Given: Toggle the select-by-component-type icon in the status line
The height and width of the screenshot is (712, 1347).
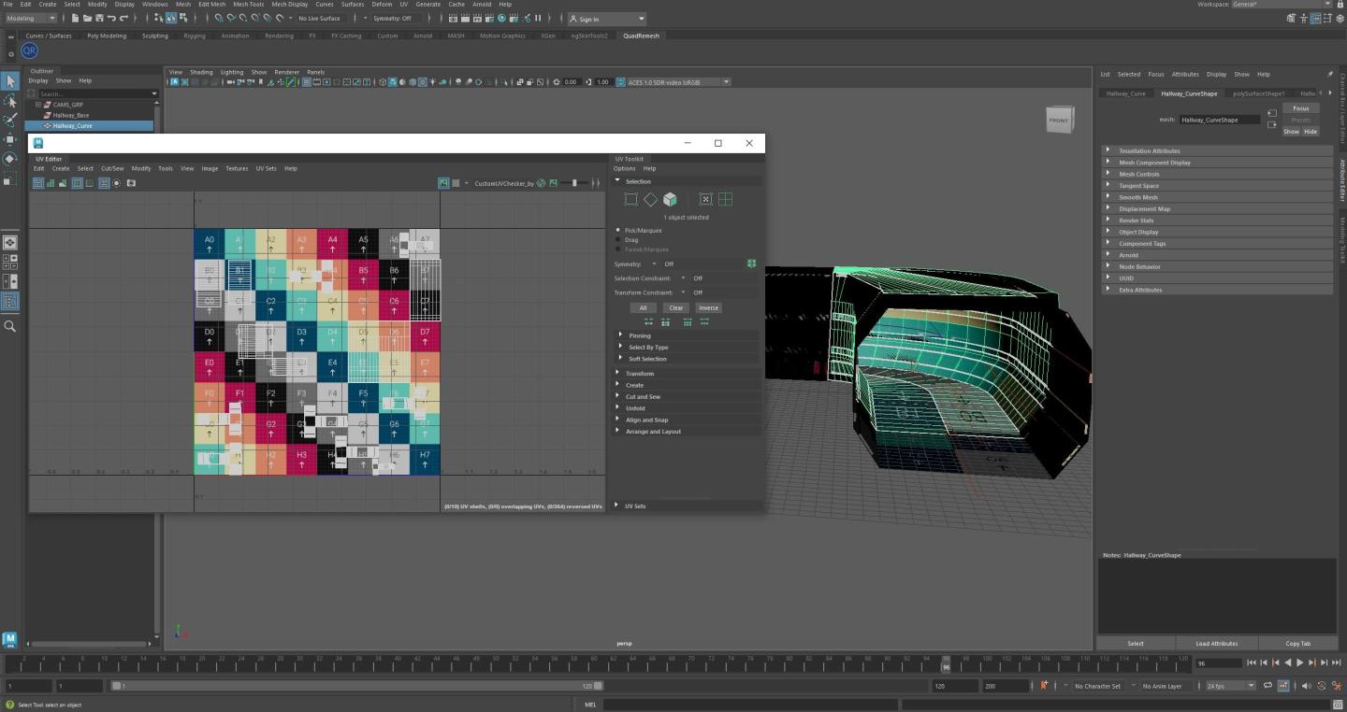Looking at the screenshot, I should point(183,18).
